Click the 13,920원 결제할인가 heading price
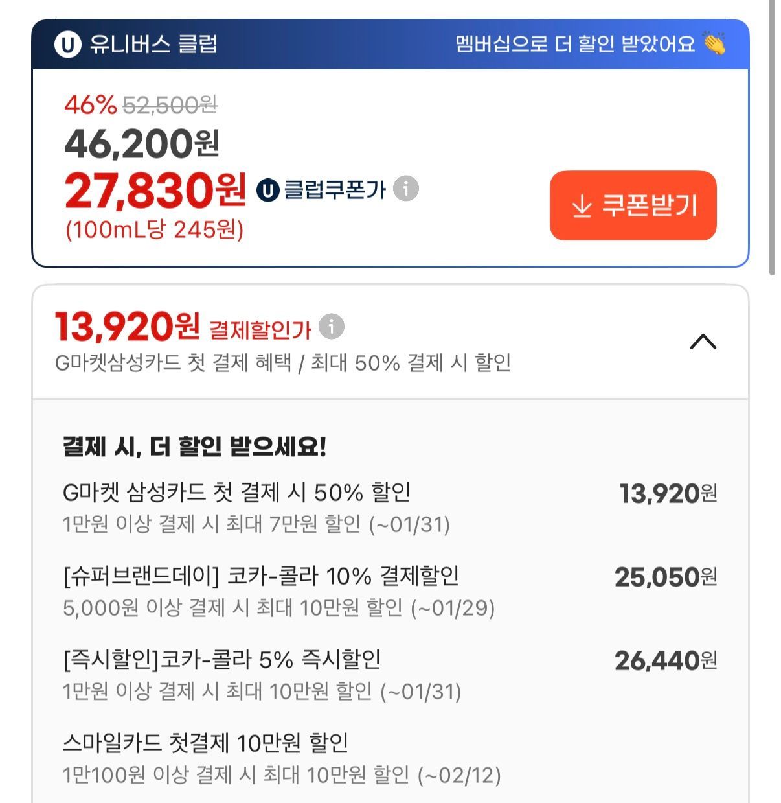Viewport: 781px width, 803px height. pos(127,327)
